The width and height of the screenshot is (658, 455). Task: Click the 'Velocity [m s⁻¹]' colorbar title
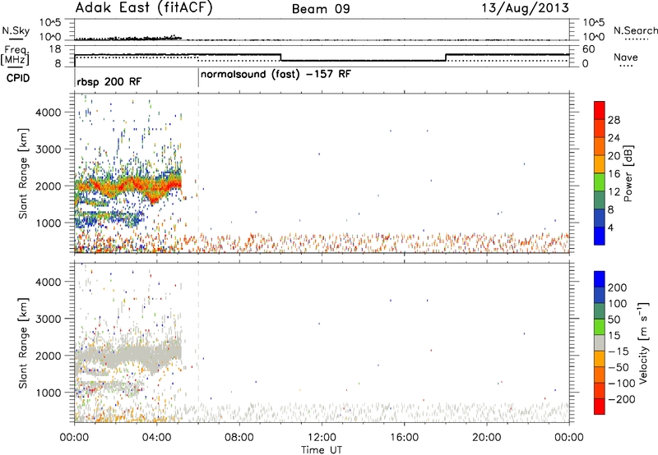pyautogui.click(x=643, y=342)
